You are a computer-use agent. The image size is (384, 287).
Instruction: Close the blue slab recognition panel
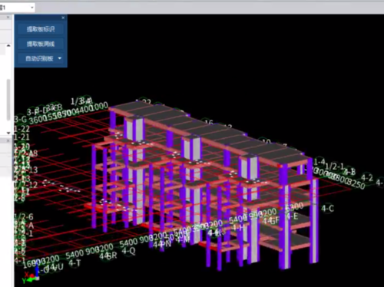coord(63,18)
